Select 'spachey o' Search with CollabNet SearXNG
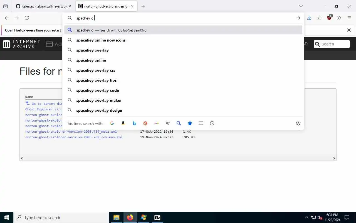356x223 pixels. [183, 30]
